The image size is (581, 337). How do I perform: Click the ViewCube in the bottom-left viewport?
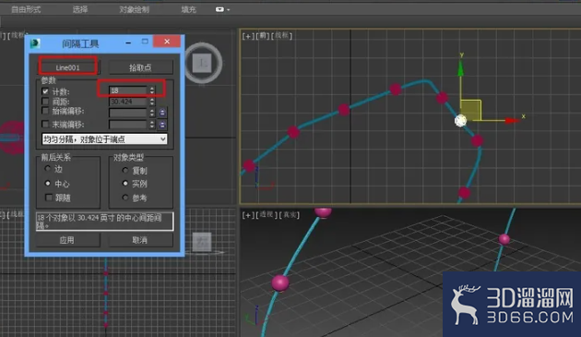point(202,242)
